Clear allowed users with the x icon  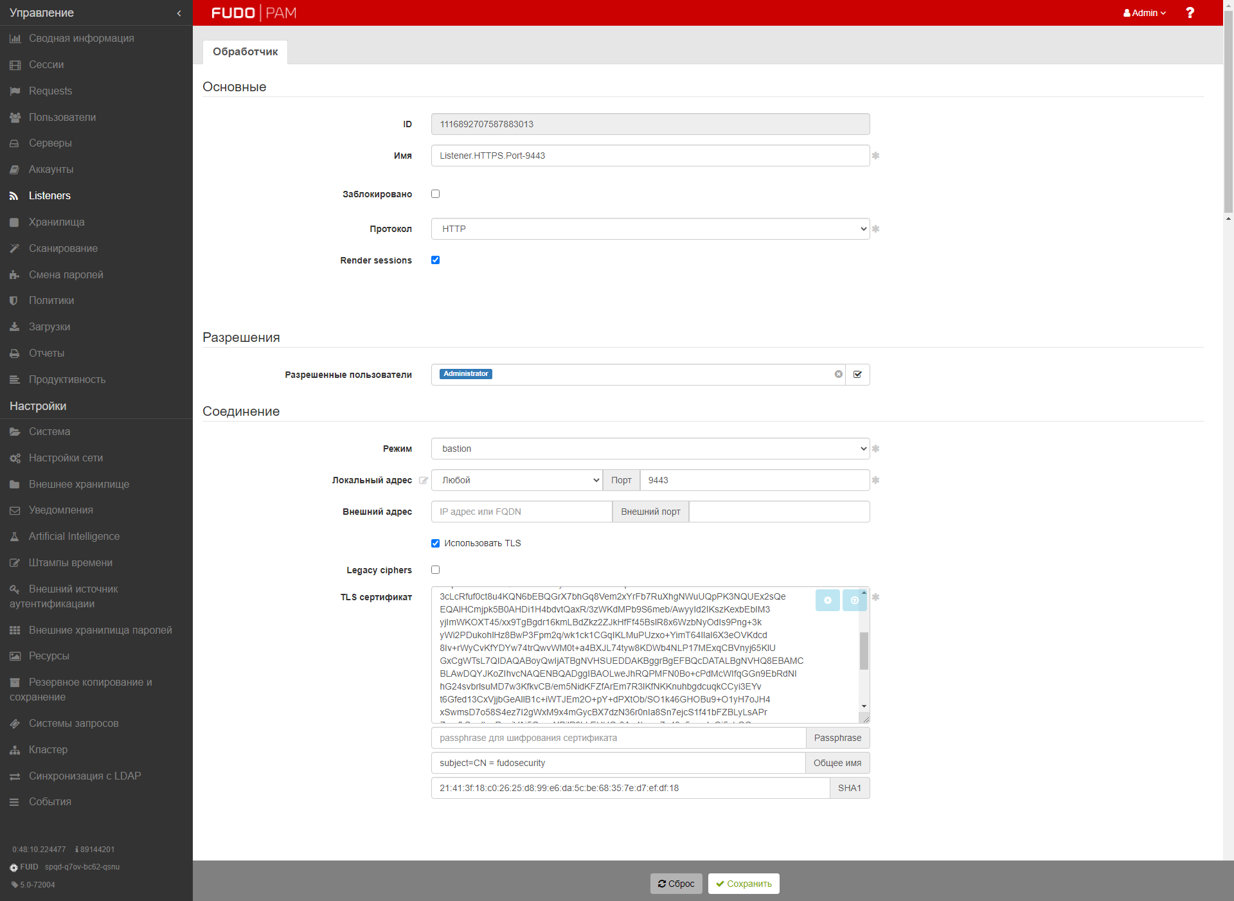click(838, 374)
